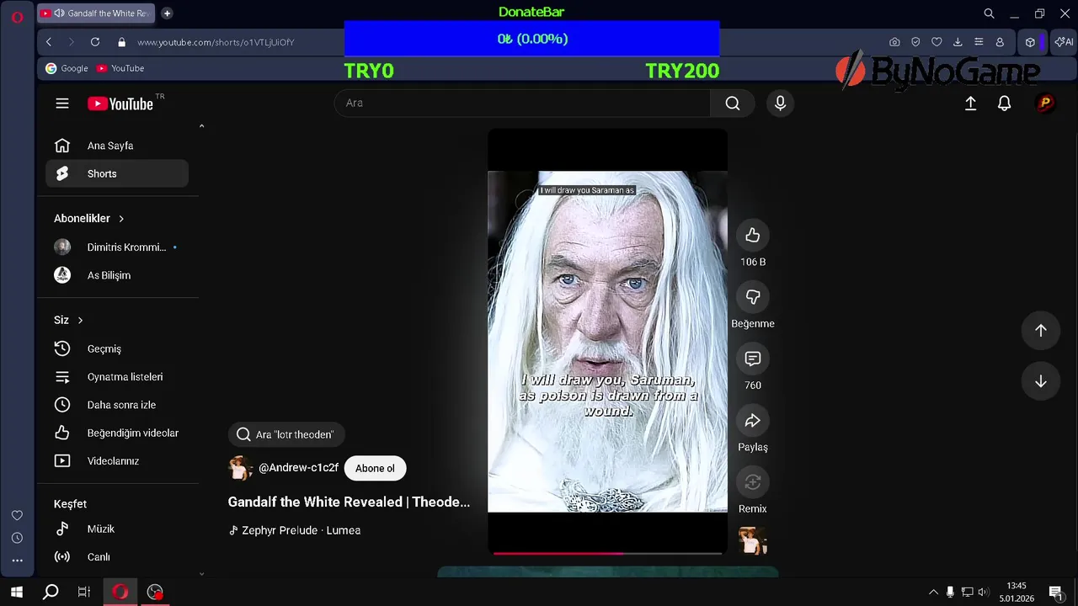The height and width of the screenshot is (606, 1078).
Task: Go forward to next page
Action: click(x=72, y=42)
